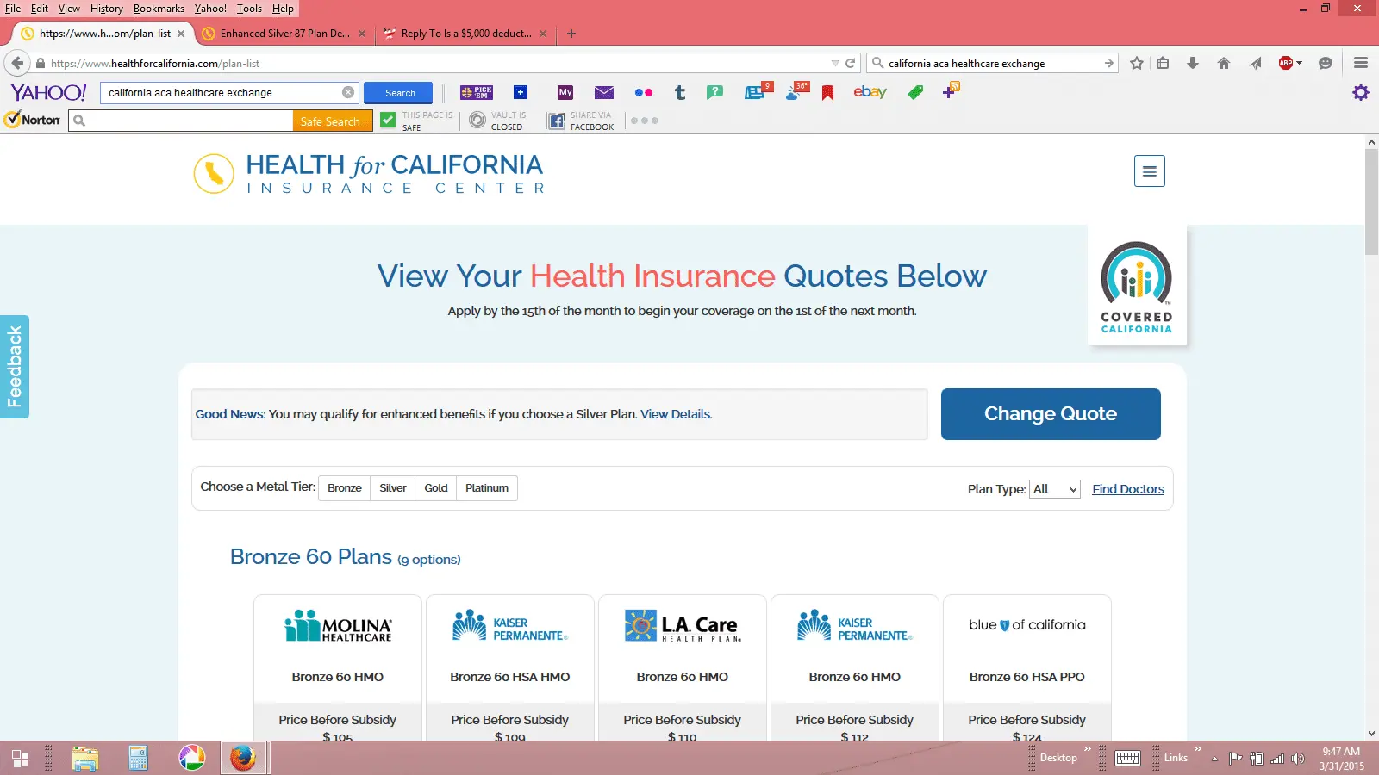The image size is (1379, 775).
Task: Open the Tools menu
Action: (x=249, y=9)
